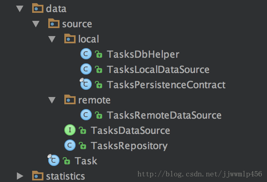Collapse the data package arrow

20,8
